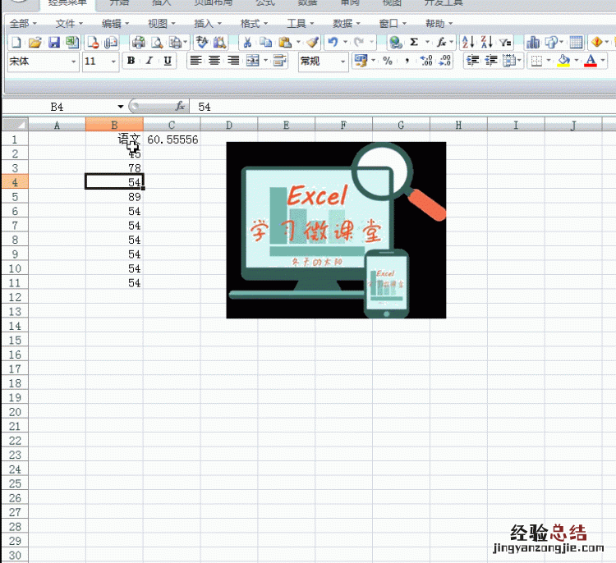This screenshot has width=616, height=563.
Task: Click the Format Painter brush icon
Action: tap(311, 42)
